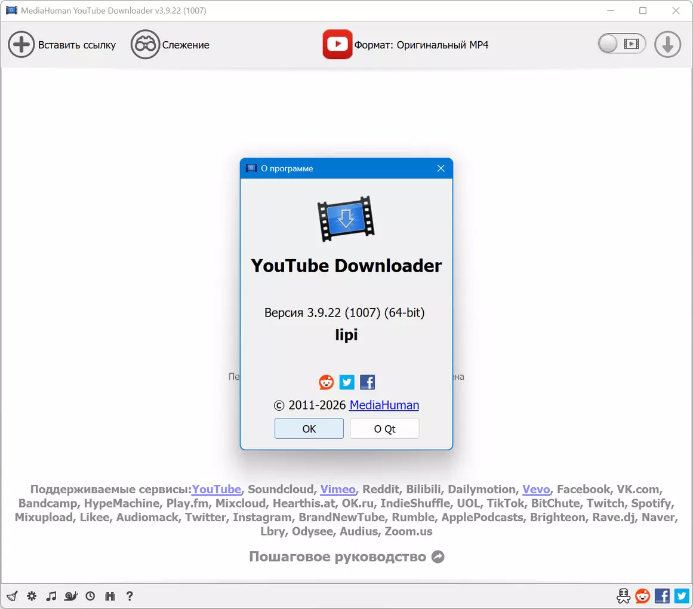Viewport: 693px width, 609px height.
Task: Toggle snail speed limit icon
Action: [70, 596]
